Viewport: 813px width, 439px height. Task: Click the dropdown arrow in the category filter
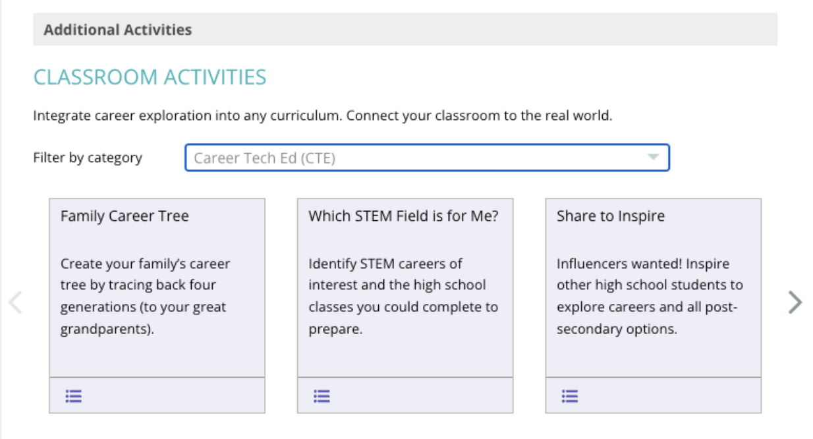click(653, 158)
